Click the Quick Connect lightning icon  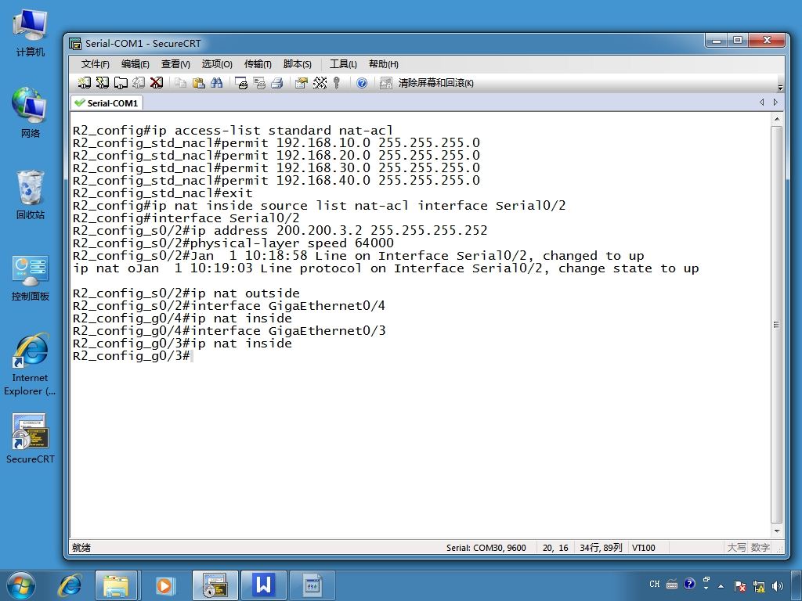coord(103,83)
